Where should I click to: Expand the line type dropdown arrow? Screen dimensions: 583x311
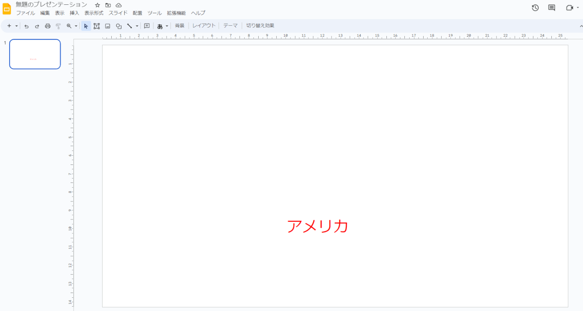[137, 26]
